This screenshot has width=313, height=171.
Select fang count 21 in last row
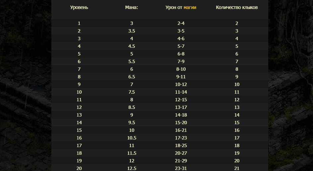[237, 168]
